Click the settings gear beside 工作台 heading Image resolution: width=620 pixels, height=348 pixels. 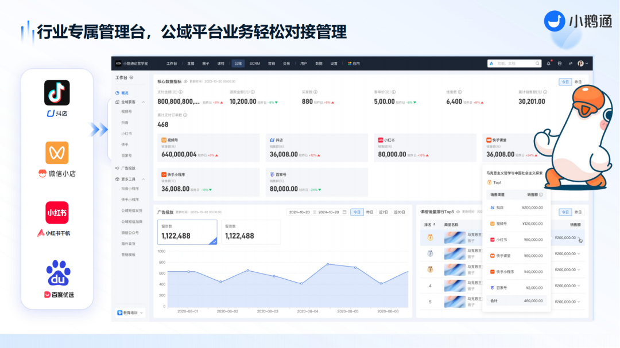tap(131, 77)
